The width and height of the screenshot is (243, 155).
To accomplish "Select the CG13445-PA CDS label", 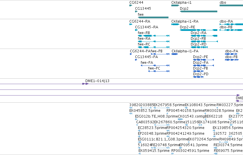I will coord(146,57).
